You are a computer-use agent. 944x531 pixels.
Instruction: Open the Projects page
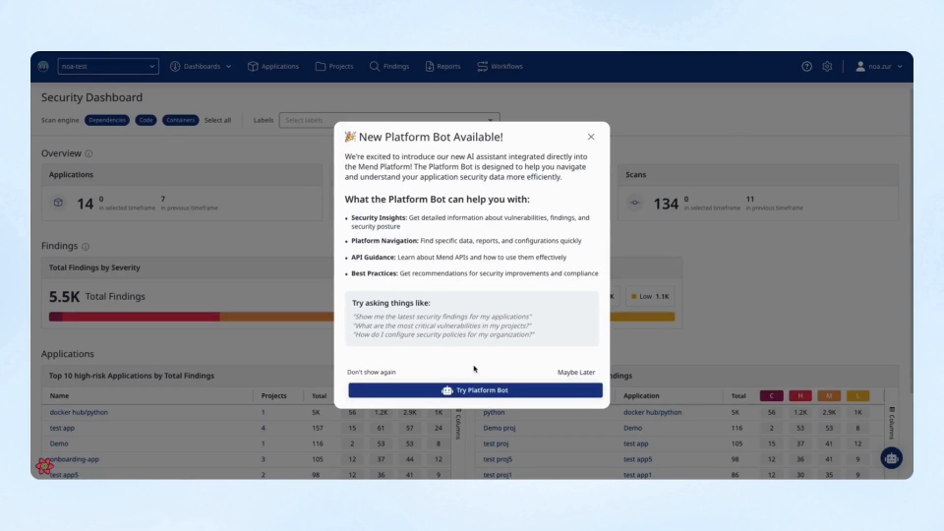(x=334, y=66)
